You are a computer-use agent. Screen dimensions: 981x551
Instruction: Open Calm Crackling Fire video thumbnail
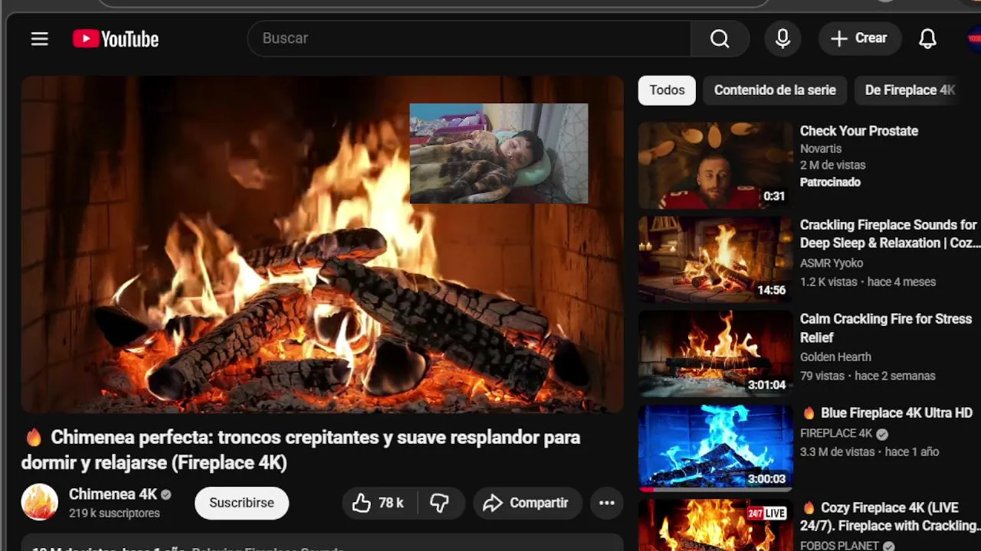click(715, 354)
